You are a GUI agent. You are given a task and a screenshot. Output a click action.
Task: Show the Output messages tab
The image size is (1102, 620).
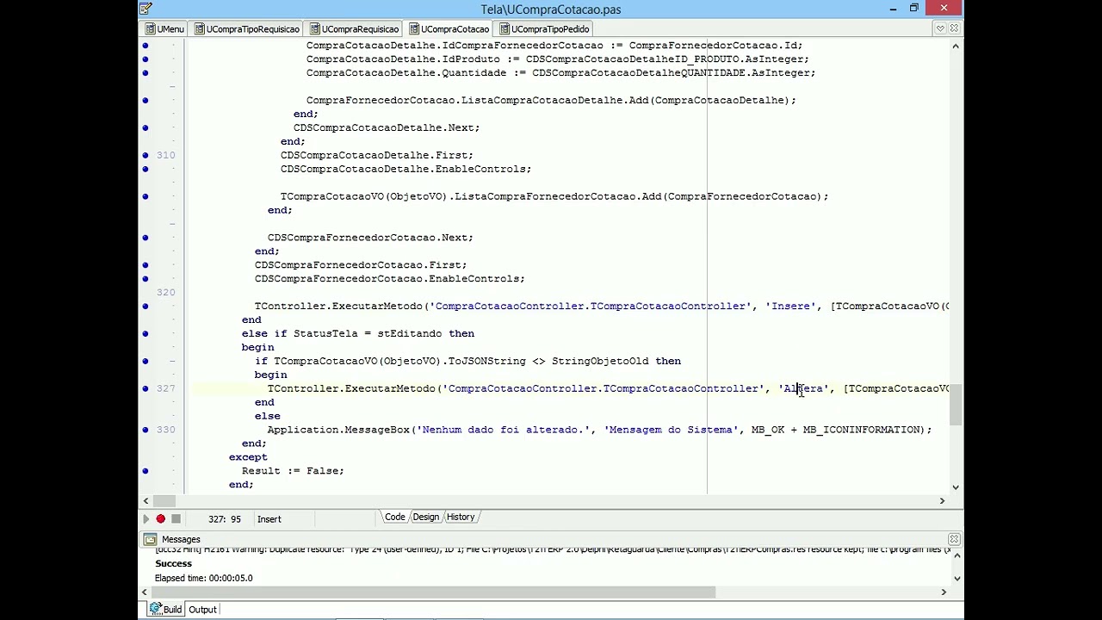[x=203, y=610]
